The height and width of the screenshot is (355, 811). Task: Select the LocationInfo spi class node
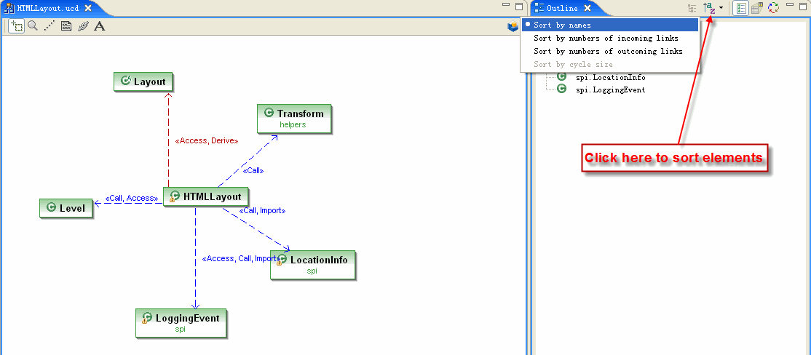click(x=313, y=265)
